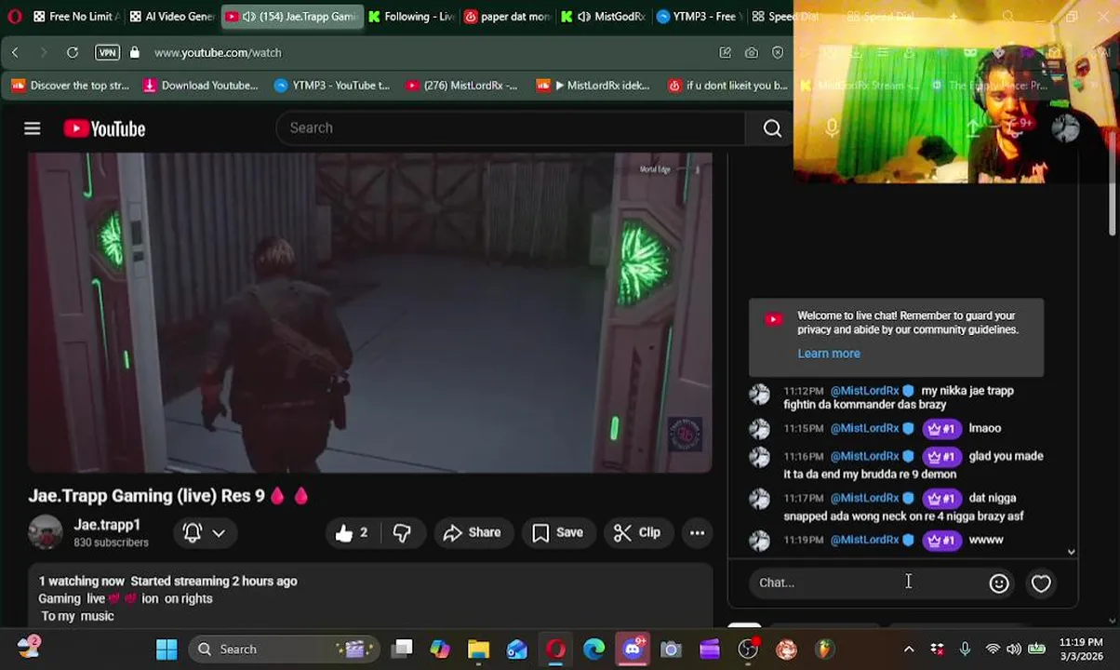
Task: Switch to MistGodRx tab
Action: tap(604, 17)
